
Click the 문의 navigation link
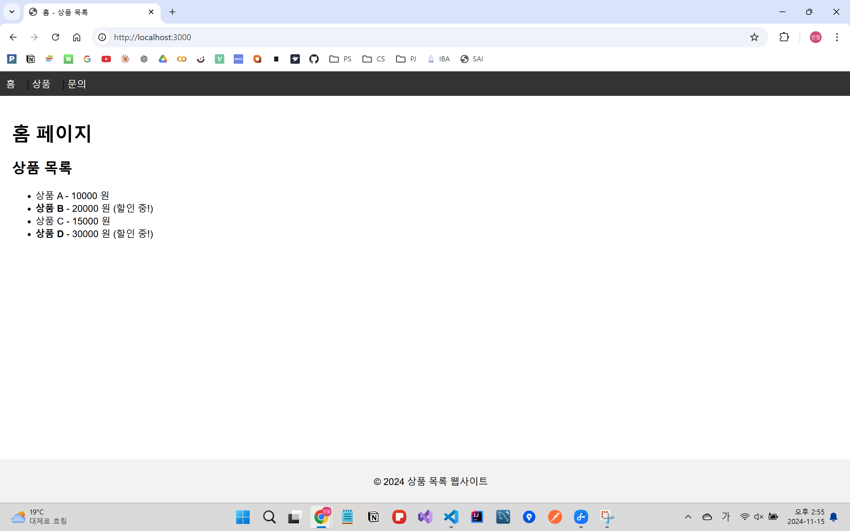pos(76,84)
